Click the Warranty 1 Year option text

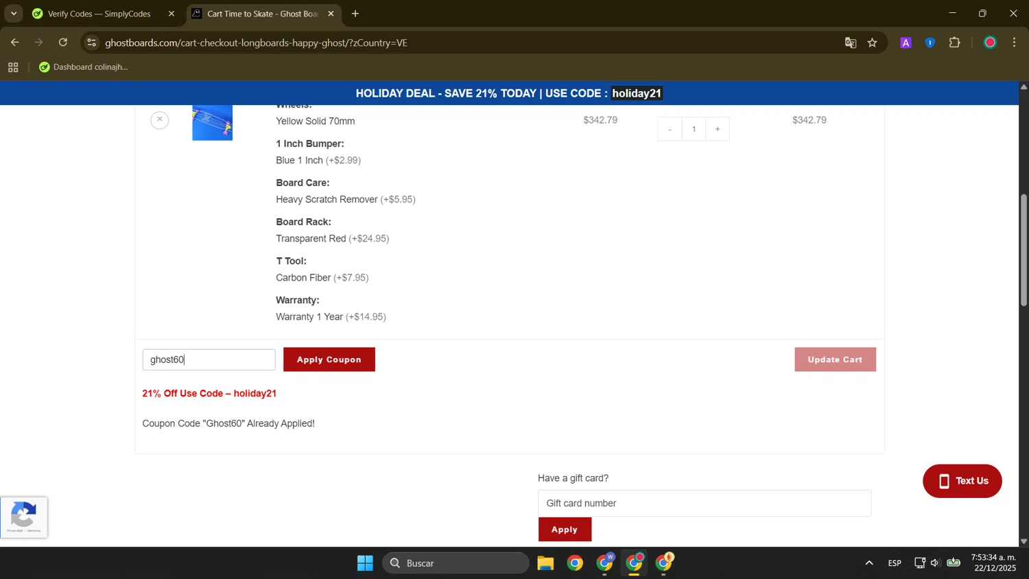(331, 317)
